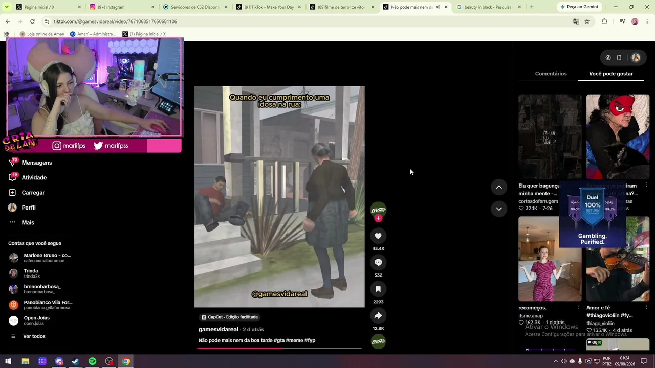The image size is (655, 368).
Task: Go to Perfil in the sidebar
Action: [29, 208]
